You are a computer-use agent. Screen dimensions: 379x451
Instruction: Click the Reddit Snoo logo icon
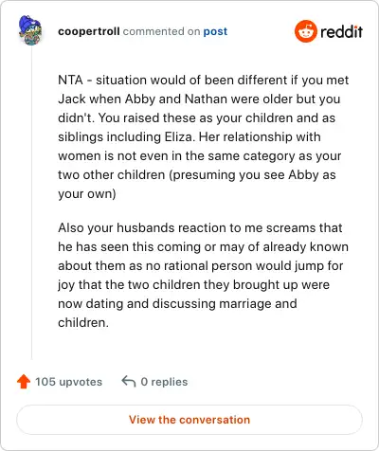[x=305, y=31]
